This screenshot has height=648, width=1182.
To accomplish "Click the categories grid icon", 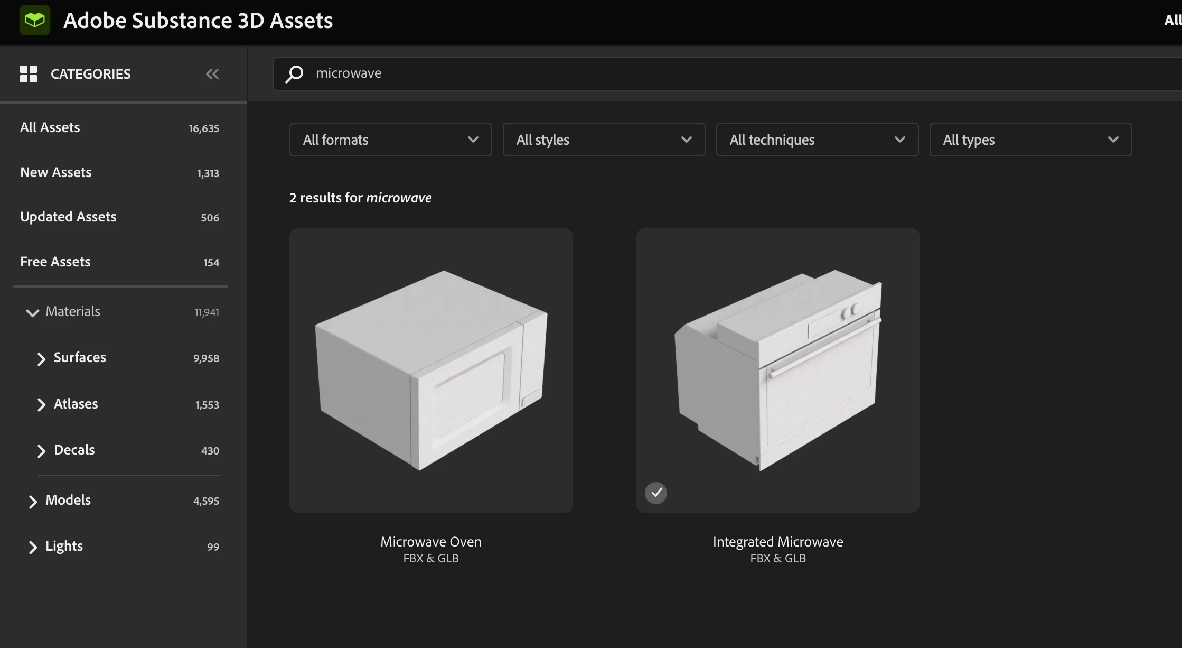I will point(29,74).
